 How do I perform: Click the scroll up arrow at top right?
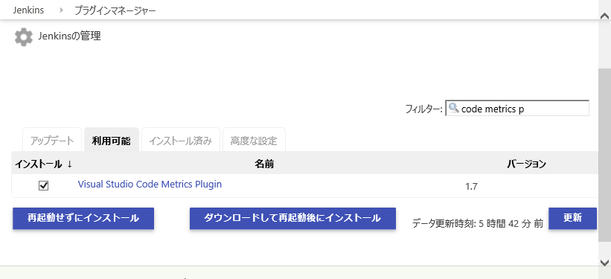coord(604,16)
